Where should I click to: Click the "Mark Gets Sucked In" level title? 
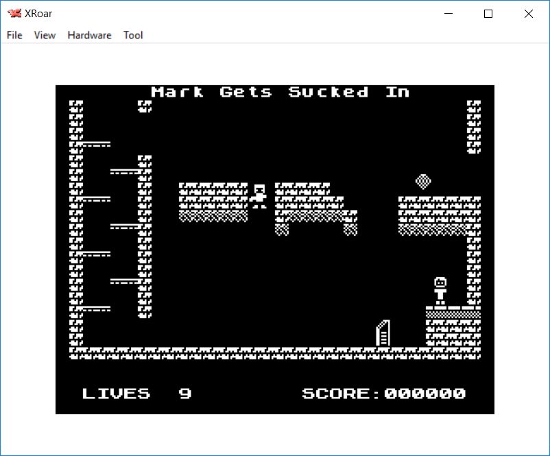click(280, 92)
